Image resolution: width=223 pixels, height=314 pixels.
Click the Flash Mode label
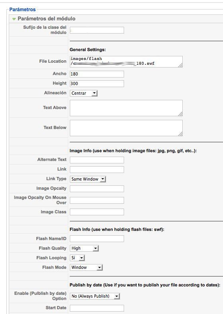(54, 267)
